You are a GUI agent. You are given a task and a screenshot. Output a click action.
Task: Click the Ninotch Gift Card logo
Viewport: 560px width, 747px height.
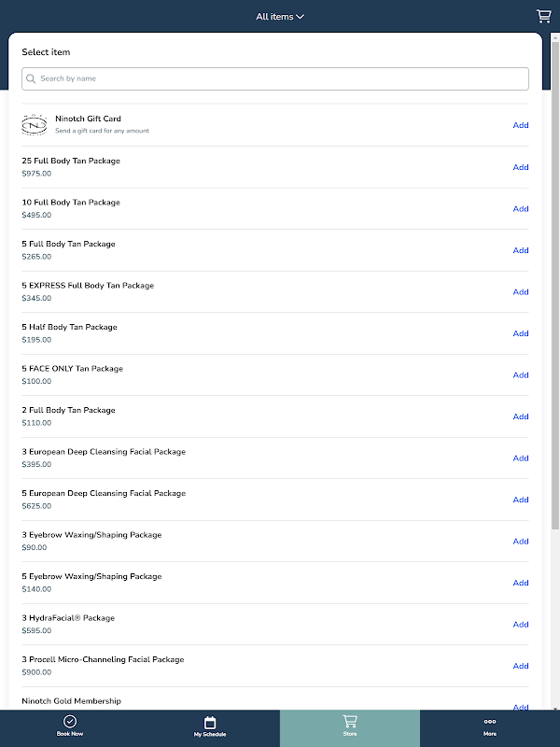point(34,125)
